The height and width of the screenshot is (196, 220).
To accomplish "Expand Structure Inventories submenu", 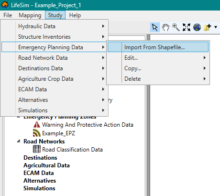I will click(x=55, y=37).
